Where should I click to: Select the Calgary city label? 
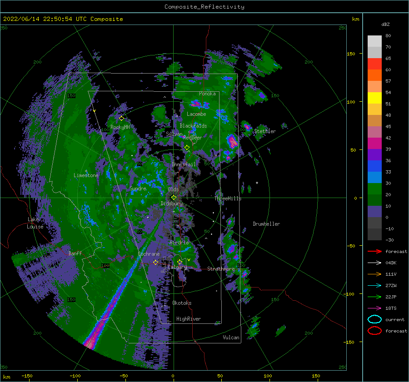(177, 267)
